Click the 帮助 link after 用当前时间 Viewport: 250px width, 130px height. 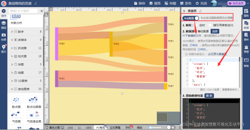pos(202,49)
